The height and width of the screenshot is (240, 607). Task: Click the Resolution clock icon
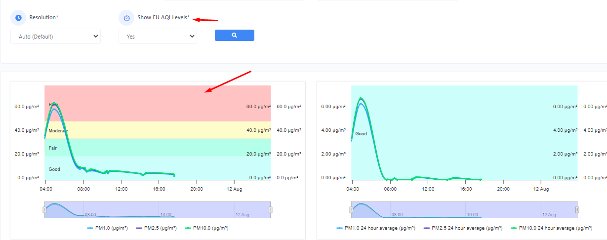coord(18,18)
